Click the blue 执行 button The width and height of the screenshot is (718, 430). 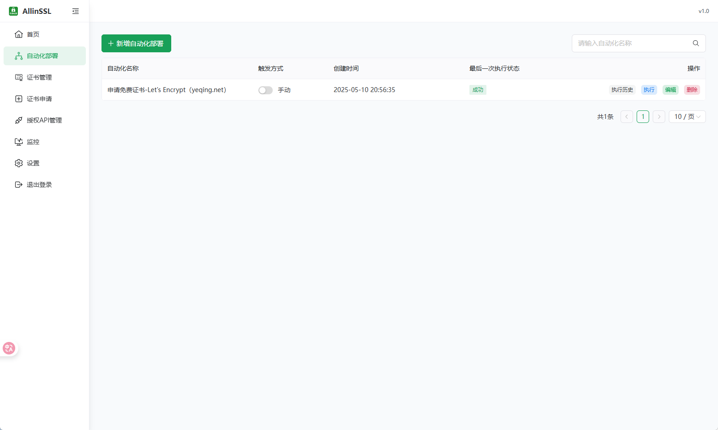[649, 90]
